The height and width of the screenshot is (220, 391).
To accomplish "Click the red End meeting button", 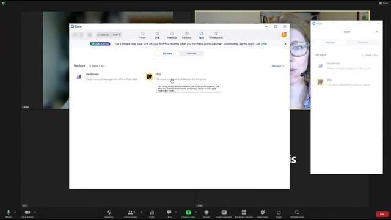I will (382, 214).
